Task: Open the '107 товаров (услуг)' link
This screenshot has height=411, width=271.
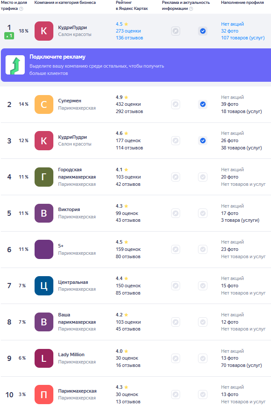Action: [x=243, y=38]
